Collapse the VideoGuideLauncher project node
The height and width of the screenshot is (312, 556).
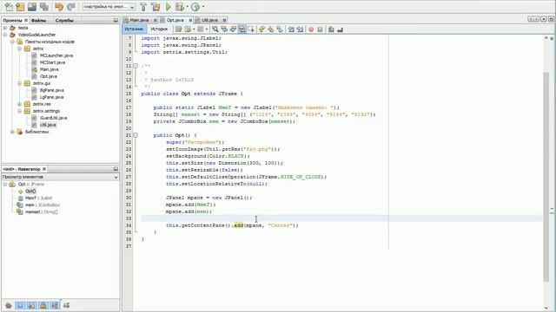tap(5, 35)
